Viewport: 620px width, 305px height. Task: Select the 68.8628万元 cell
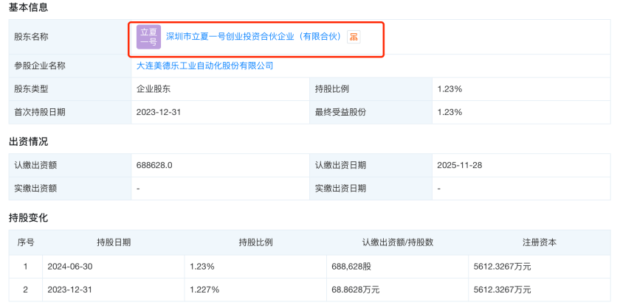click(398, 290)
